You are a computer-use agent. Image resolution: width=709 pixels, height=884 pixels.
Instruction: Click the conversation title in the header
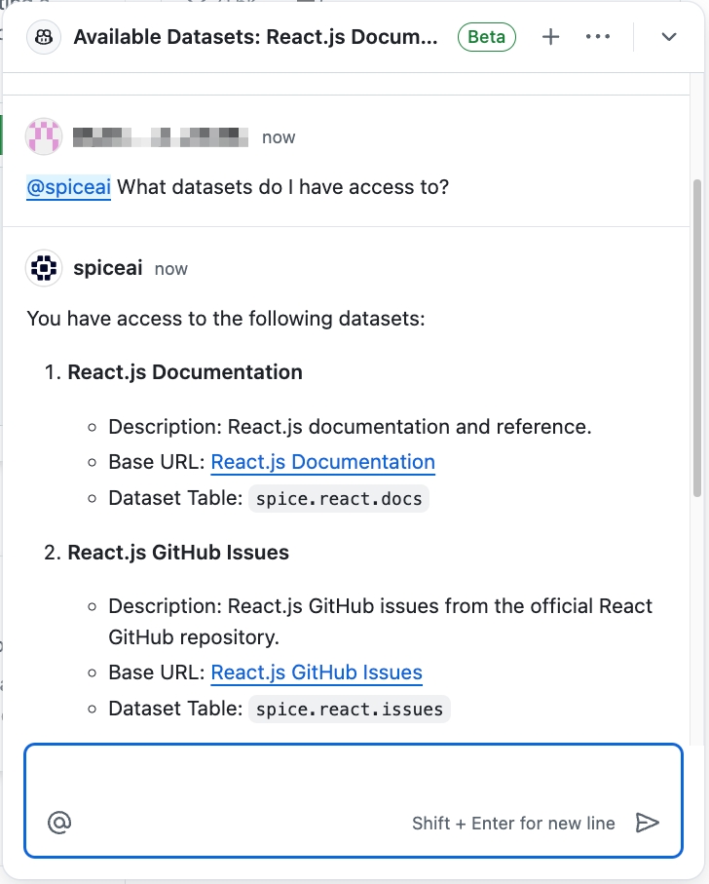click(x=256, y=37)
